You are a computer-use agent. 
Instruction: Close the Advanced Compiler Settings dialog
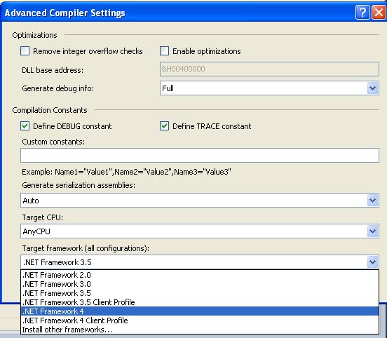click(x=379, y=13)
